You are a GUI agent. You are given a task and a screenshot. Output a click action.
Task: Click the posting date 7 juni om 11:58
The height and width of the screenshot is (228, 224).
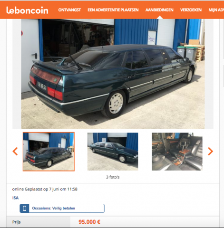pos(63,189)
